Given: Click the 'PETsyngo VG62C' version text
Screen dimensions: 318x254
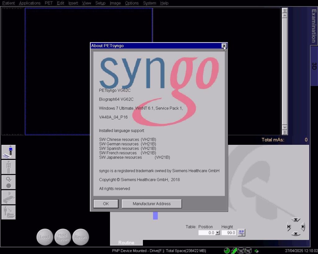Looking at the screenshot, I should tap(115, 90).
